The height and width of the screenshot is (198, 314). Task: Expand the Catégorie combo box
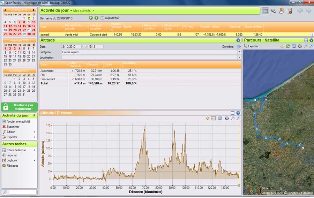[x=239, y=52]
